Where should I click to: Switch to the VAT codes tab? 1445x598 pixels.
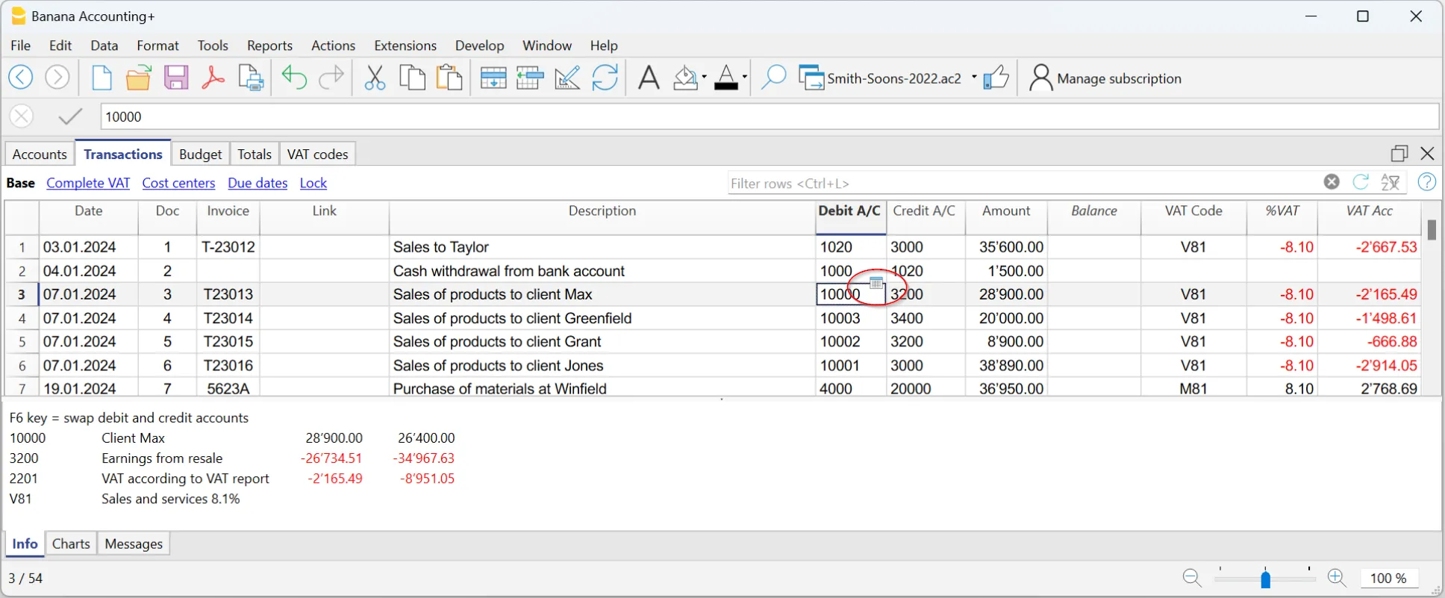click(x=317, y=155)
